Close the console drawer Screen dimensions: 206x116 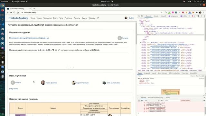[x=204, y=98]
